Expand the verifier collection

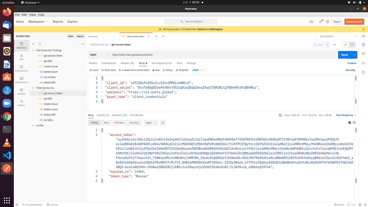pyautogui.click(x=33, y=125)
